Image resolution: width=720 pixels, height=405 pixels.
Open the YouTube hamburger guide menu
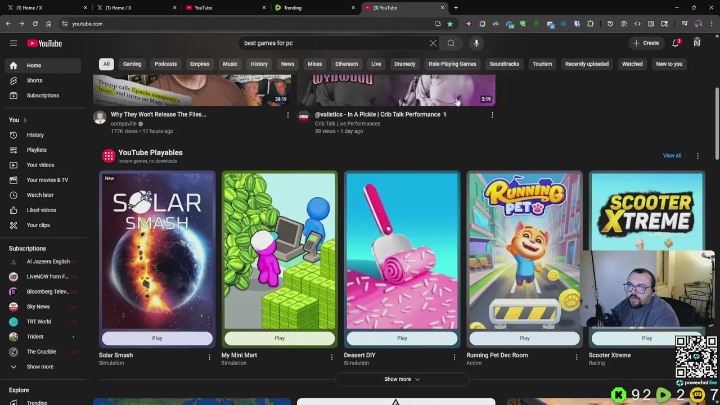point(13,43)
